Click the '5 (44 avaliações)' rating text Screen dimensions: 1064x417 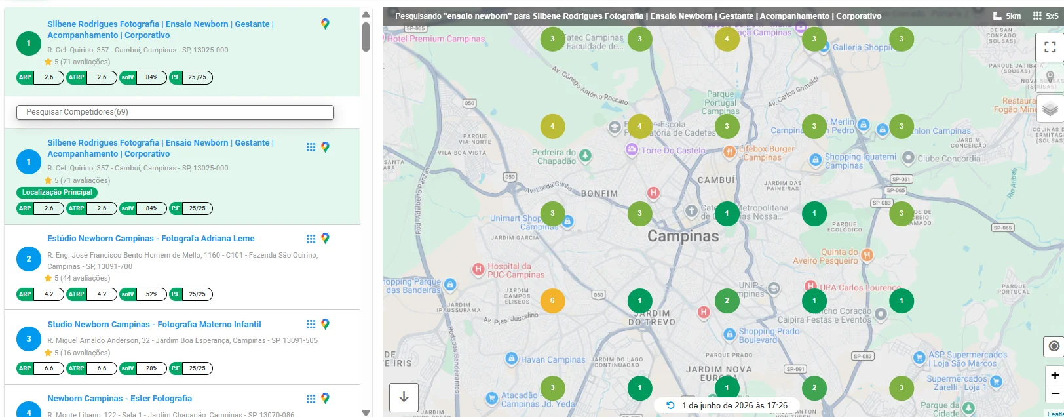(82, 278)
